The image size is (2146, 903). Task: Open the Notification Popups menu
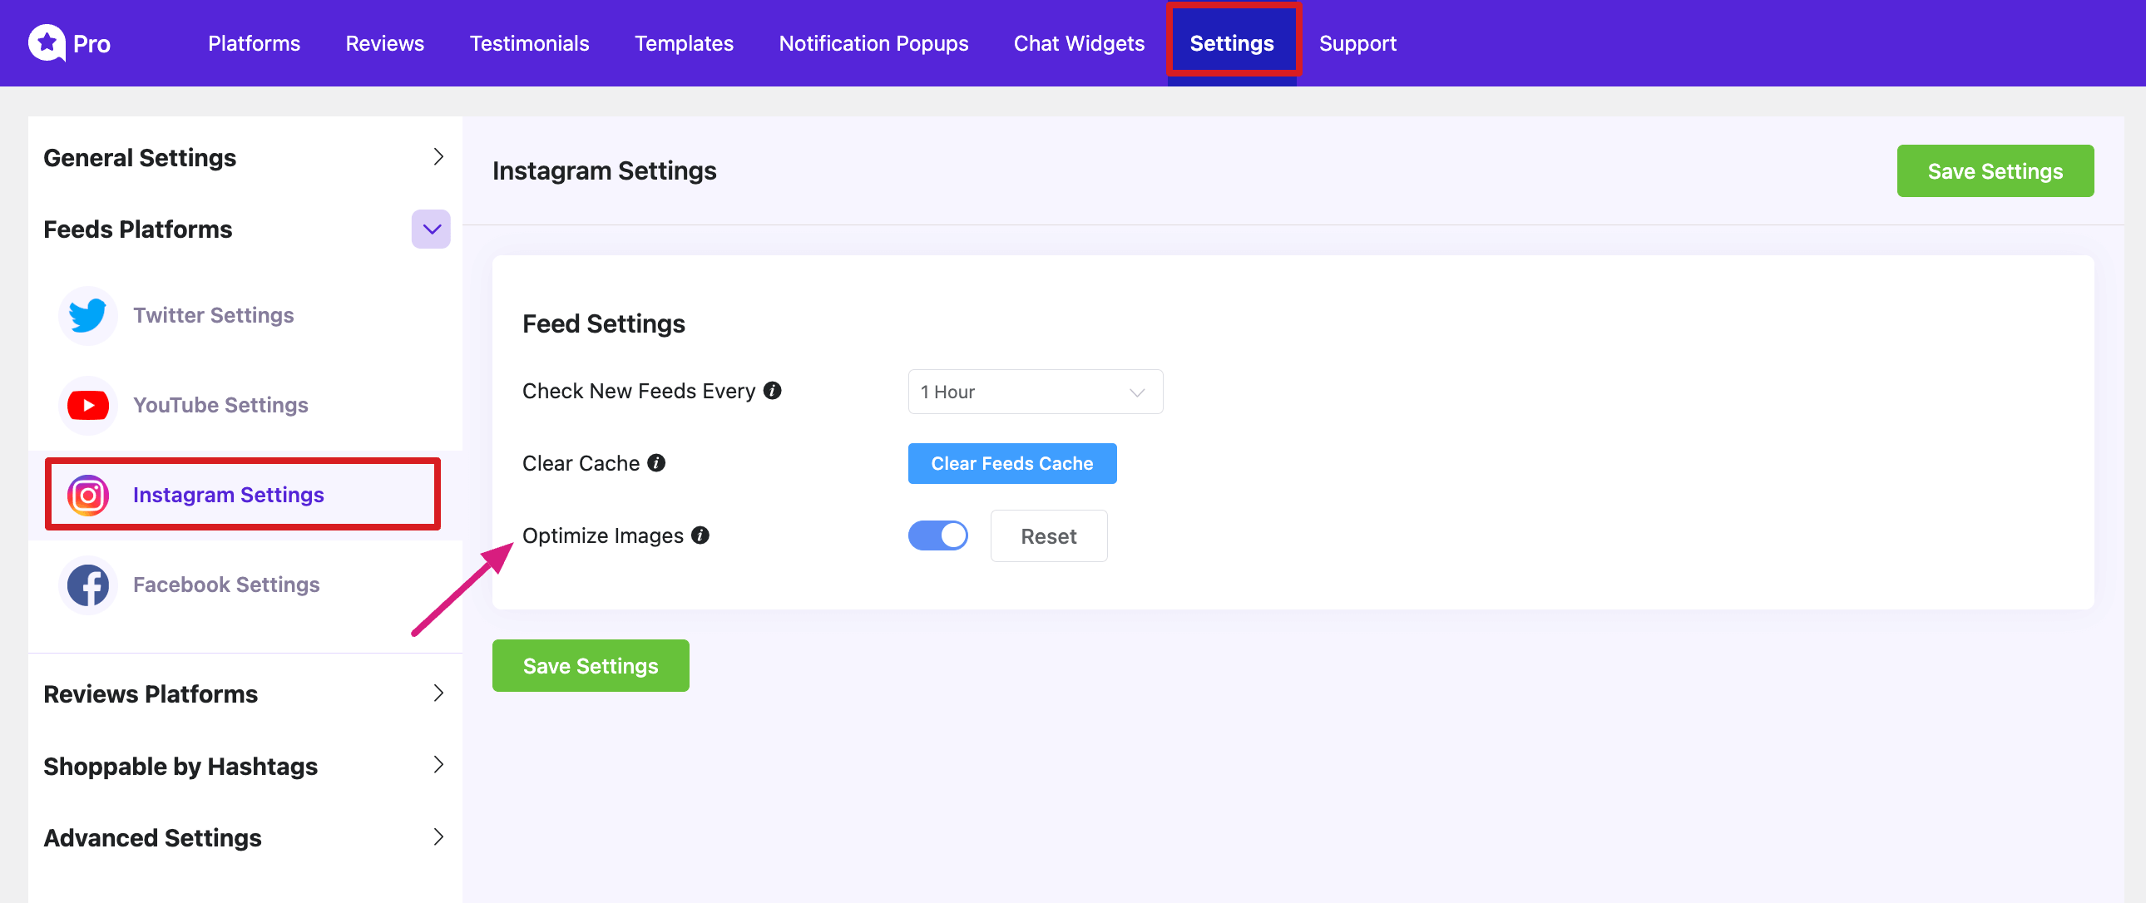click(873, 42)
